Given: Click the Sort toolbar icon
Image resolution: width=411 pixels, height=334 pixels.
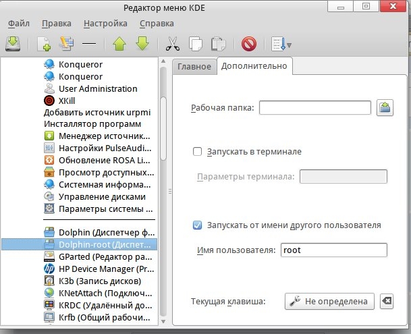Looking at the screenshot, I should [x=278, y=44].
